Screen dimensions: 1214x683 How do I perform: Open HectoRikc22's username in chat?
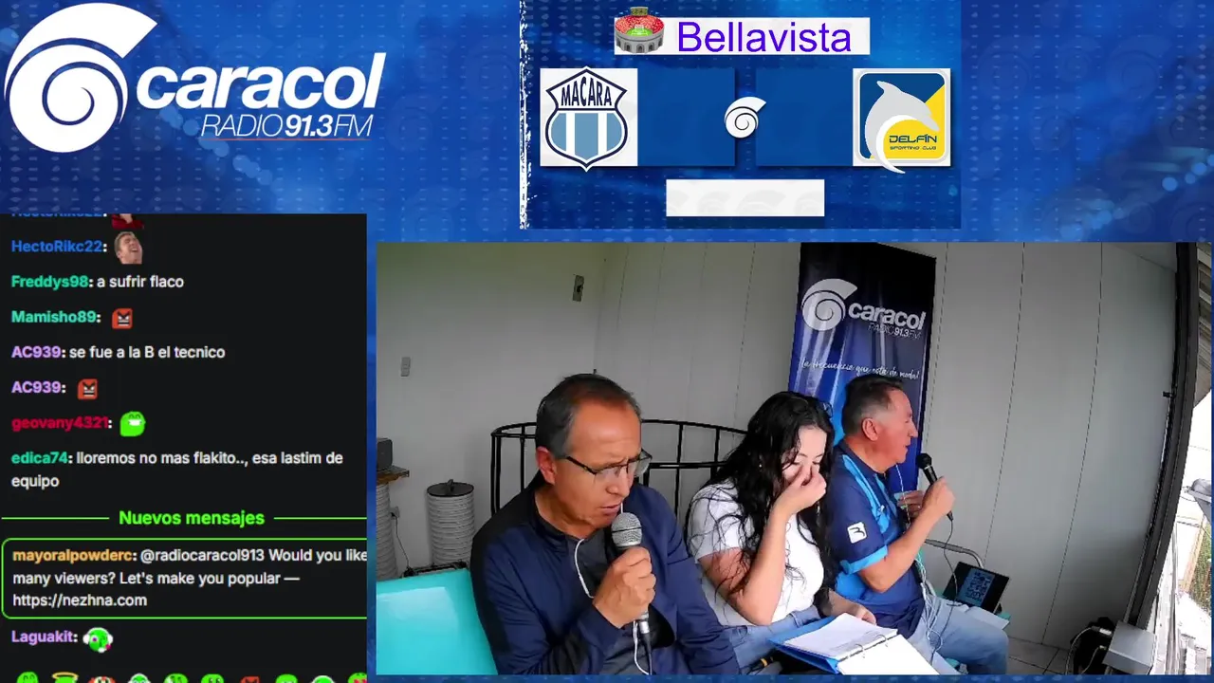pyautogui.click(x=57, y=247)
